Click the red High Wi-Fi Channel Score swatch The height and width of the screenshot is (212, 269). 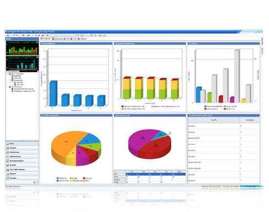click(x=122, y=106)
